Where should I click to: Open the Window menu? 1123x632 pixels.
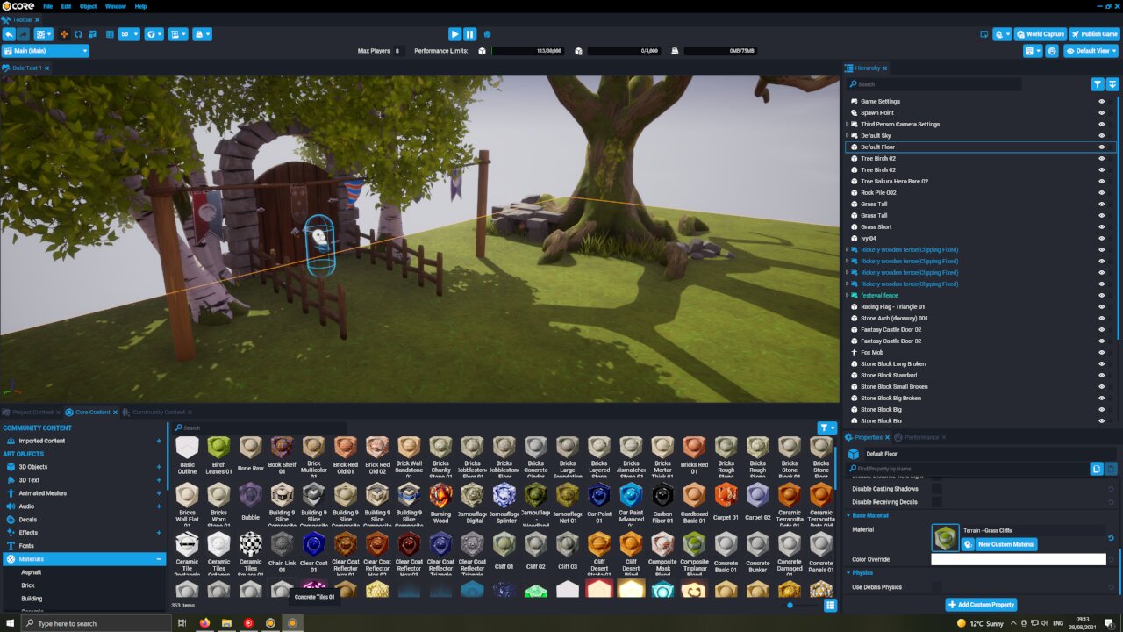click(x=115, y=6)
